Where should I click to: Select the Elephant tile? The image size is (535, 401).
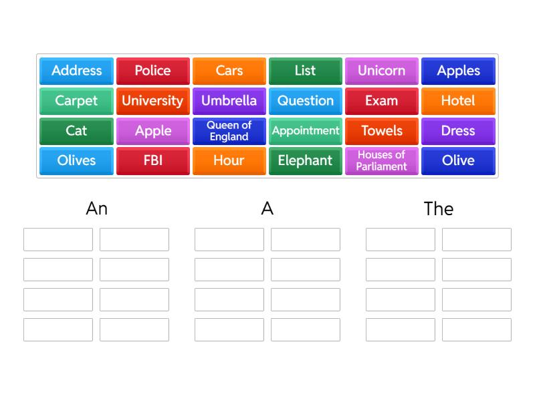point(305,161)
